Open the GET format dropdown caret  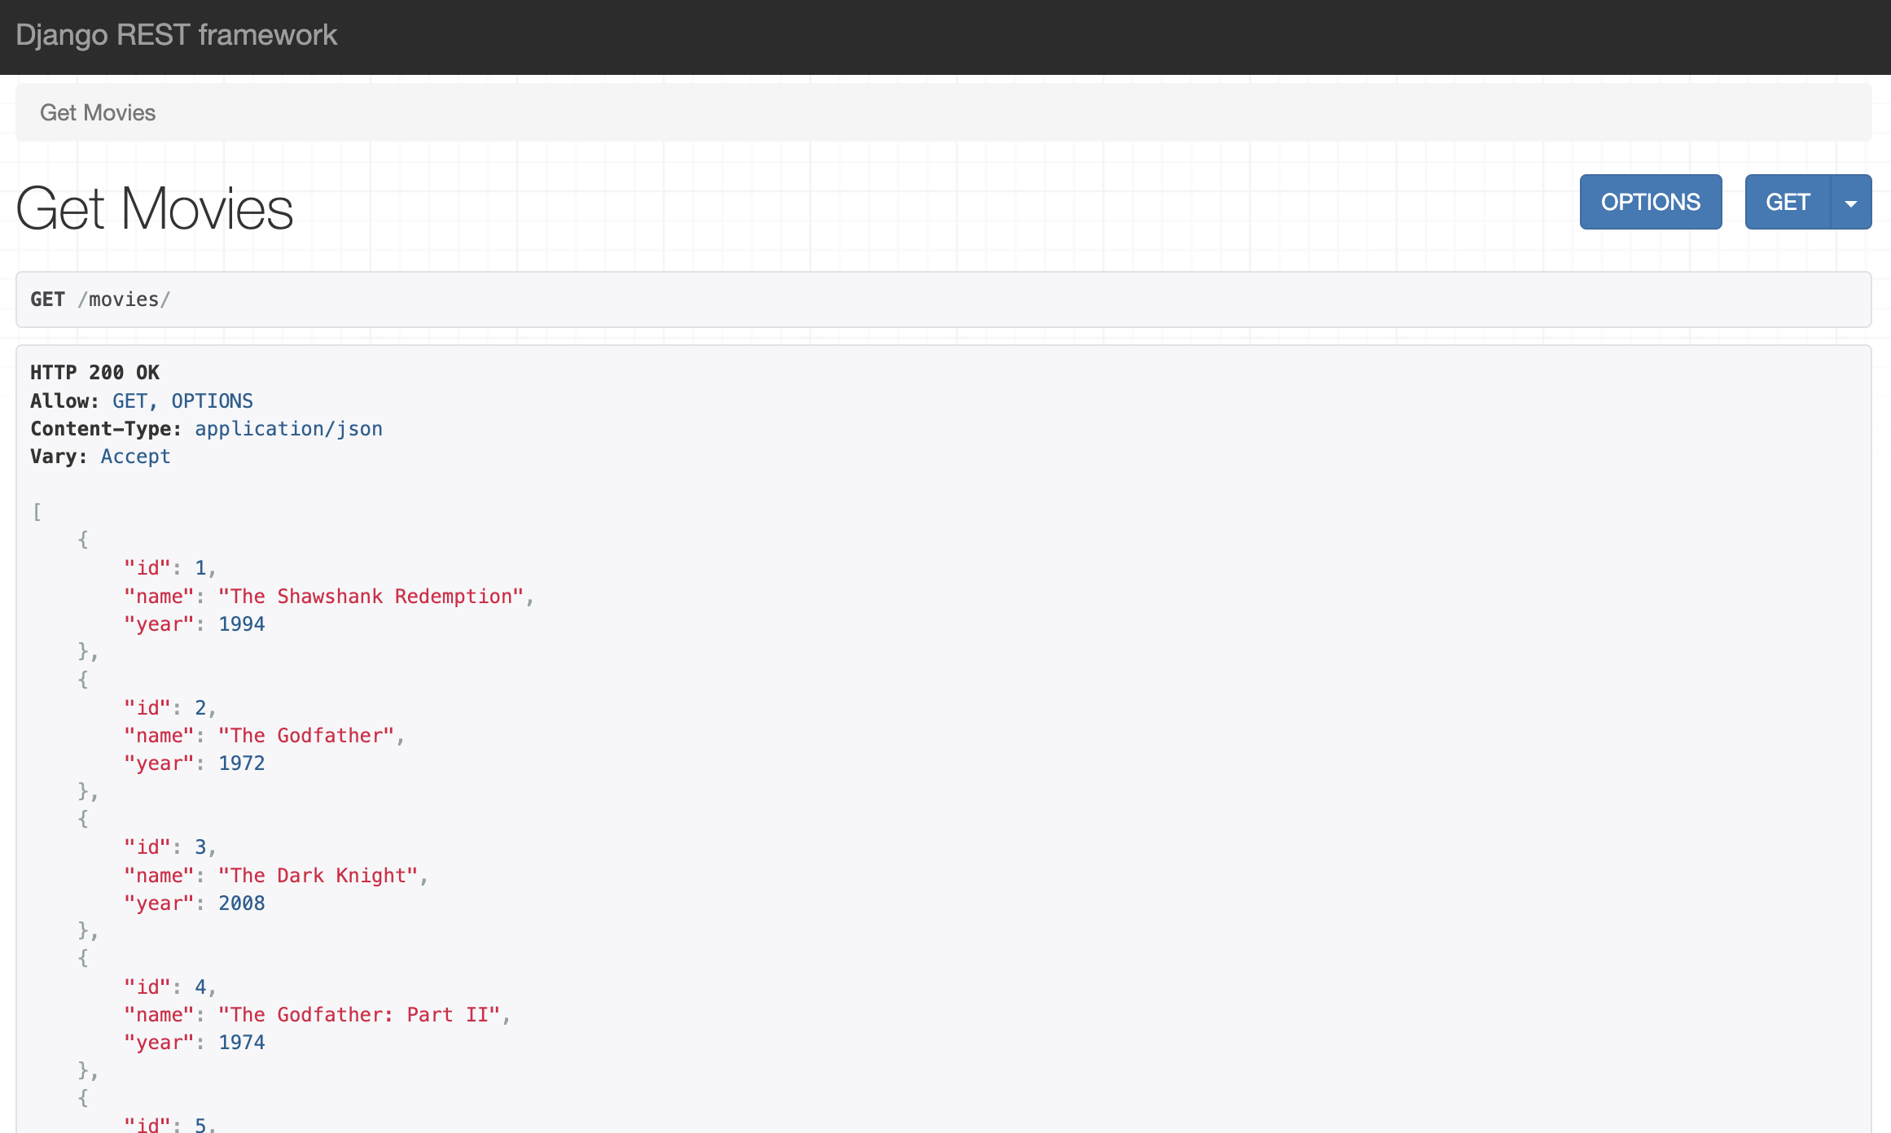pos(1850,201)
